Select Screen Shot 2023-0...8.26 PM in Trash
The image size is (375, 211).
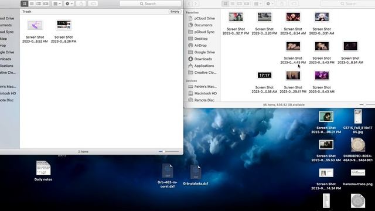click(x=64, y=31)
